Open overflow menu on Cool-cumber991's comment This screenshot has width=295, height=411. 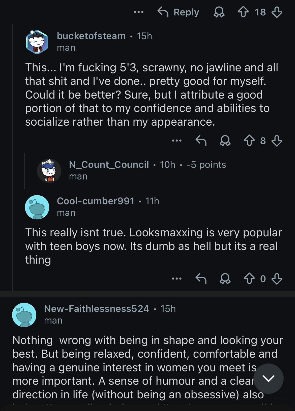(176, 279)
